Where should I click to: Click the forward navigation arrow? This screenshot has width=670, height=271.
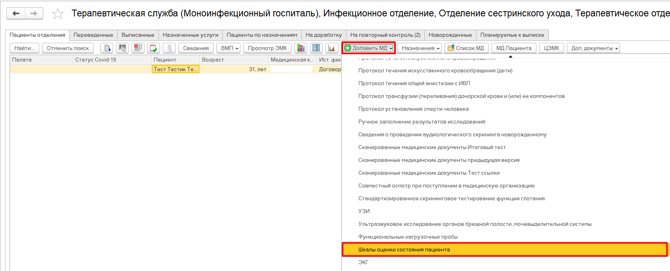(34, 14)
